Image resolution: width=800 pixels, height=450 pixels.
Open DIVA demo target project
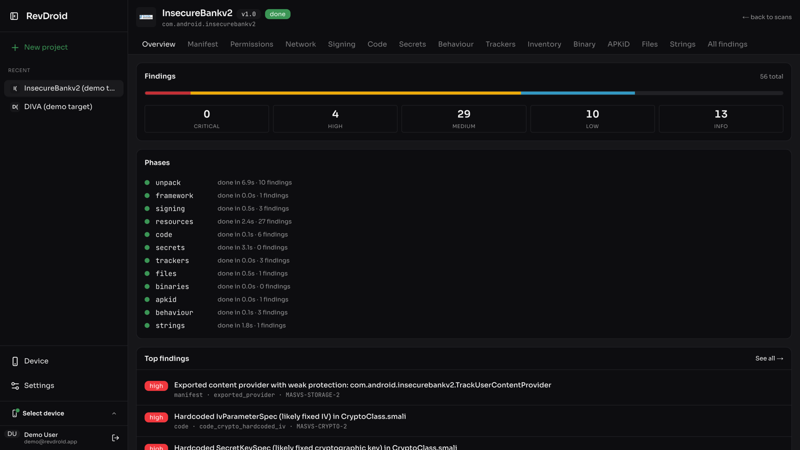[64, 106]
